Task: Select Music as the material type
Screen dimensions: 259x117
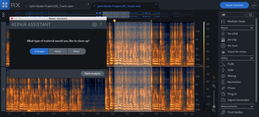Action: pyautogui.click(x=58, y=51)
